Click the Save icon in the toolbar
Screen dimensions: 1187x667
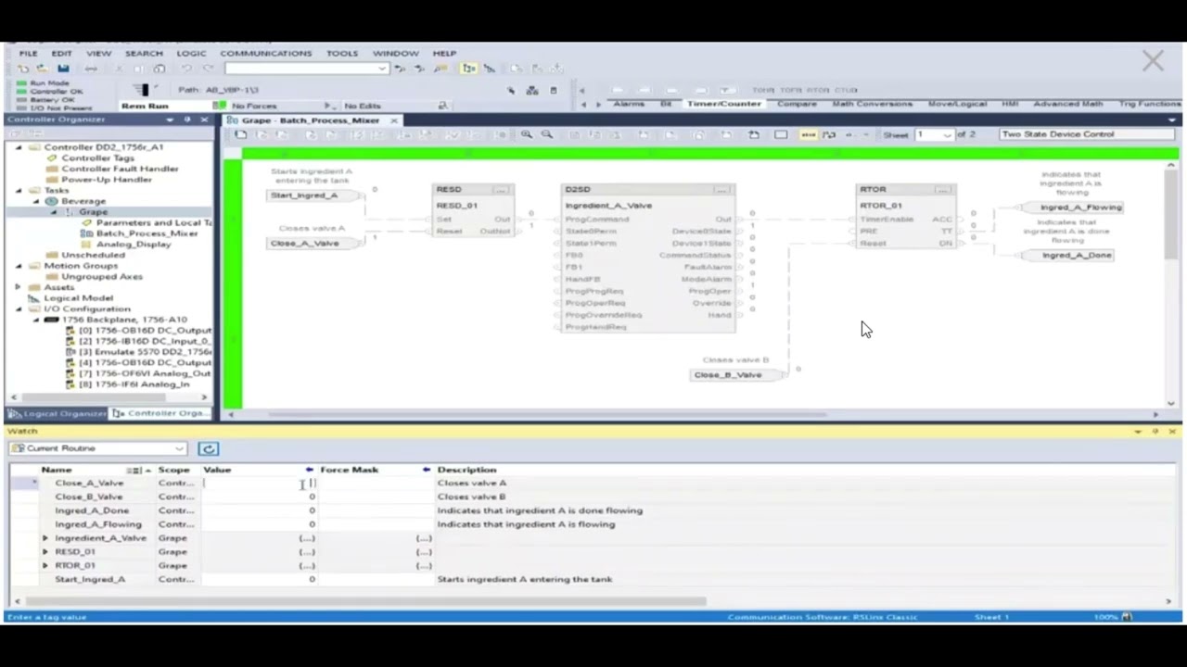[x=63, y=69]
